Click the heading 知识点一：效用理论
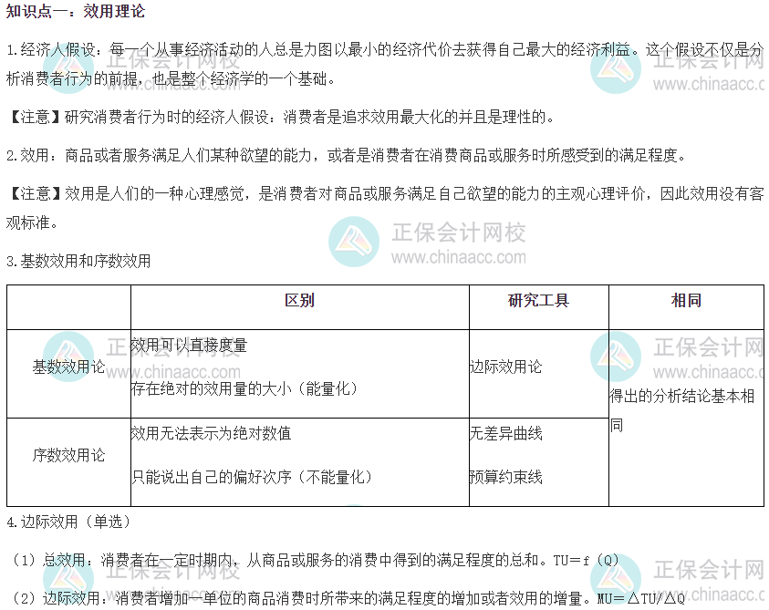The width and height of the screenshot is (769, 610). coord(76,11)
